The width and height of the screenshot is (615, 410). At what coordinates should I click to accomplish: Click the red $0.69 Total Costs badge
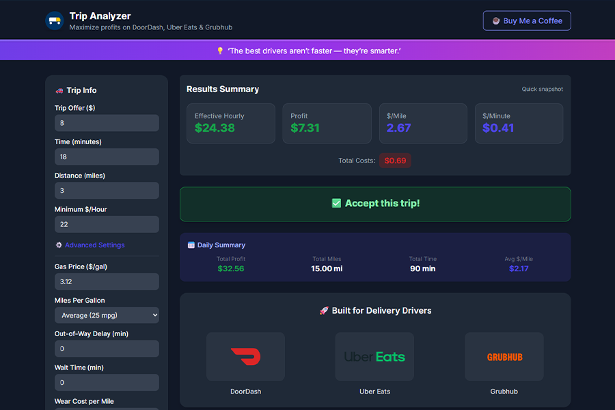395,161
